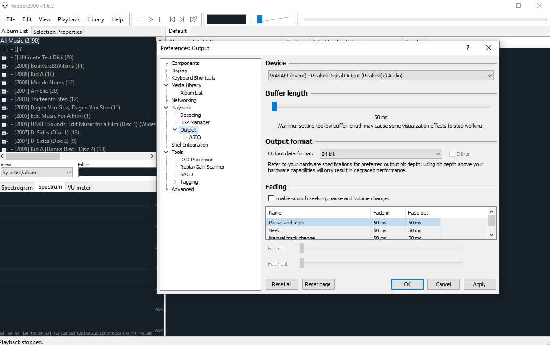Click the Cancel button
550x345 pixels.
443,284
